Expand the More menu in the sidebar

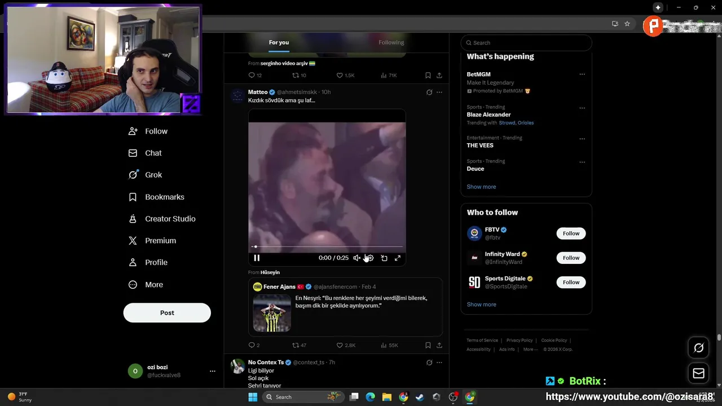146,285
